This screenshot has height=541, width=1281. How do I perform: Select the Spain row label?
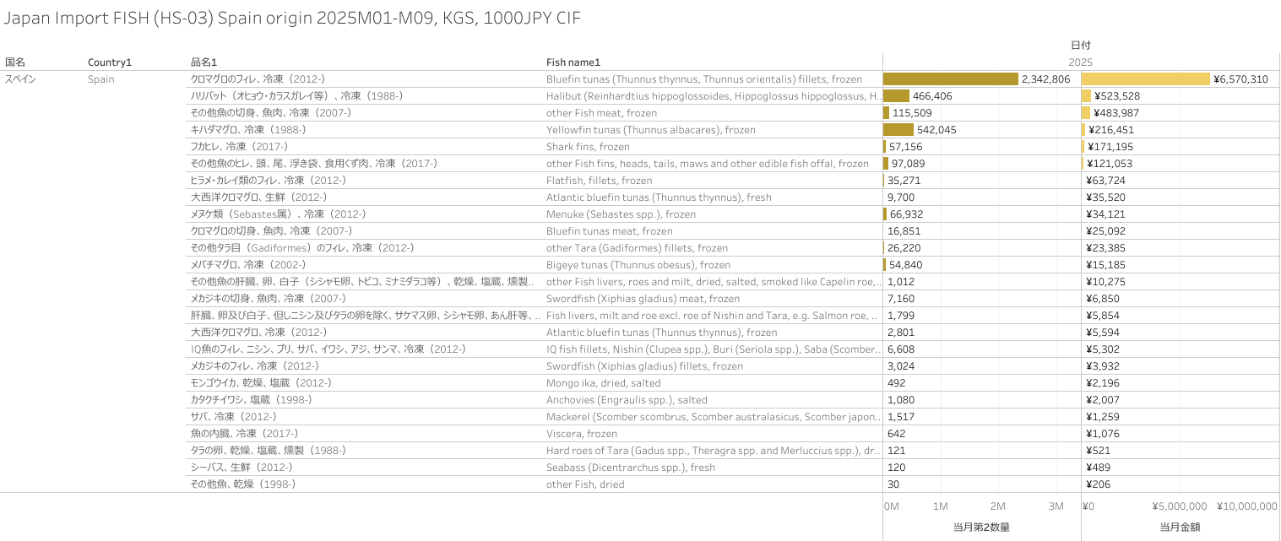pos(100,79)
